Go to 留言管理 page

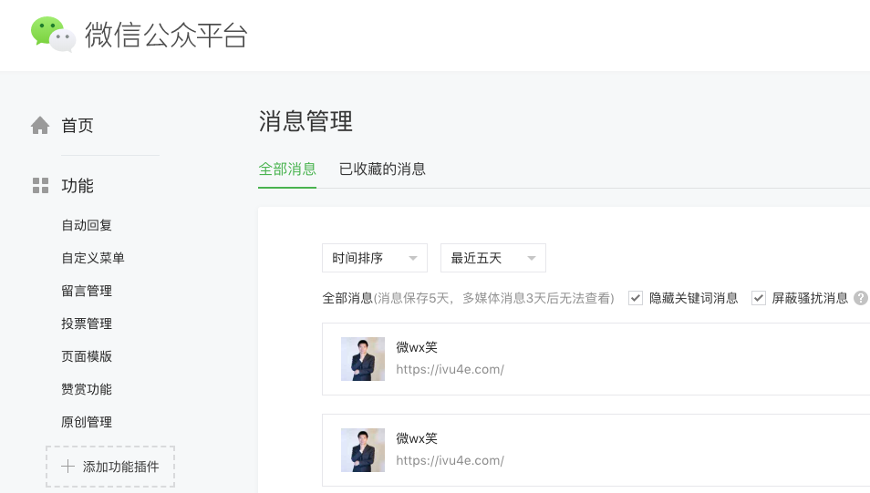click(x=87, y=291)
